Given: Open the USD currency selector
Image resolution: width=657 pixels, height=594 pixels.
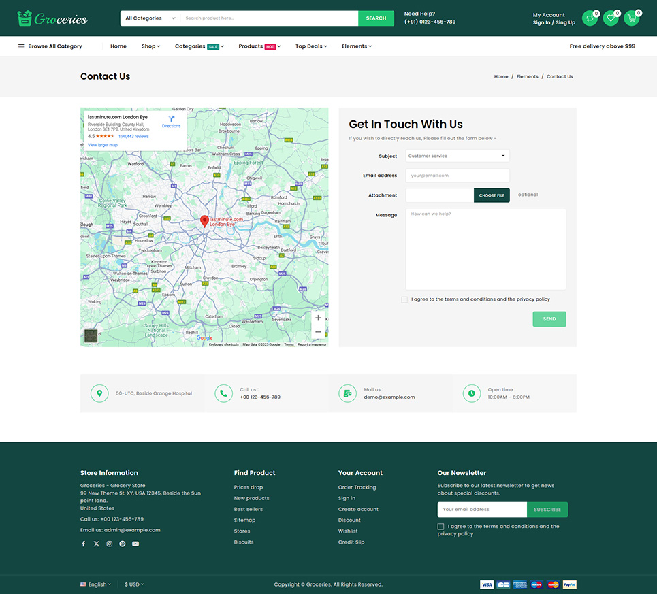Looking at the screenshot, I should [134, 584].
